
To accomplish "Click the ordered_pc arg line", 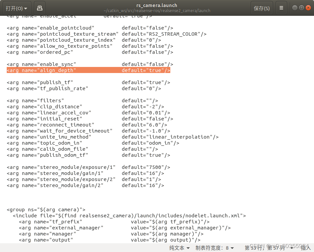I will 90,52.
